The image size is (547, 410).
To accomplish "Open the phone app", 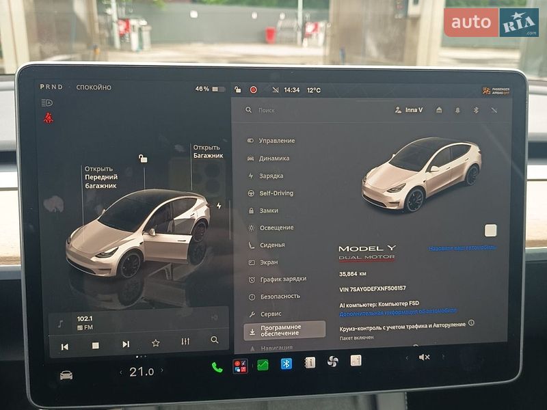I will pyautogui.click(x=217, y=367).
